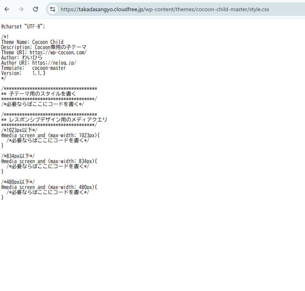Click the '/*1023px以下*/' comment
Screen dimensions: 305x291
[x=19, y=130]
